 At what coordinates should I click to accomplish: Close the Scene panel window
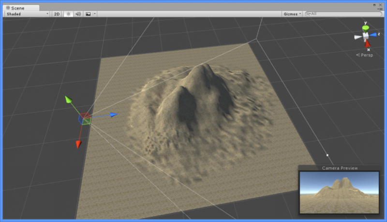[380, 5]
